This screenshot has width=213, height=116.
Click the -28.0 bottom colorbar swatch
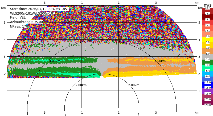coord(208,104)
